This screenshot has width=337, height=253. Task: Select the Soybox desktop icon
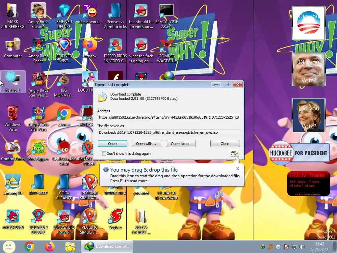coord(116,219)
